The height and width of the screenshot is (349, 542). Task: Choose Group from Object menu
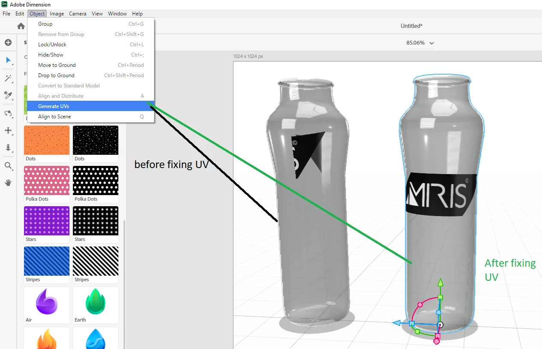tap(90, 24)
